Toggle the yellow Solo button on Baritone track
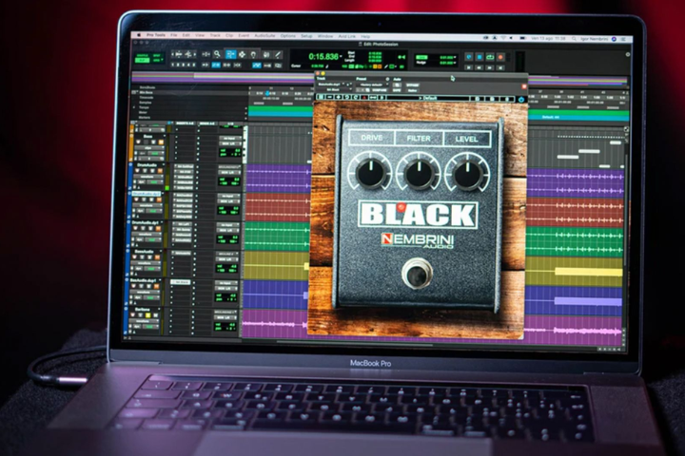The width and height of the screenshot is (685, 456). (x=147, y=315)
